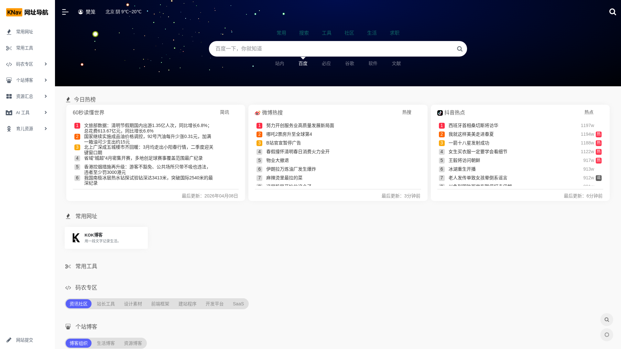Choose 百度 search engine option

pos(303,63)
